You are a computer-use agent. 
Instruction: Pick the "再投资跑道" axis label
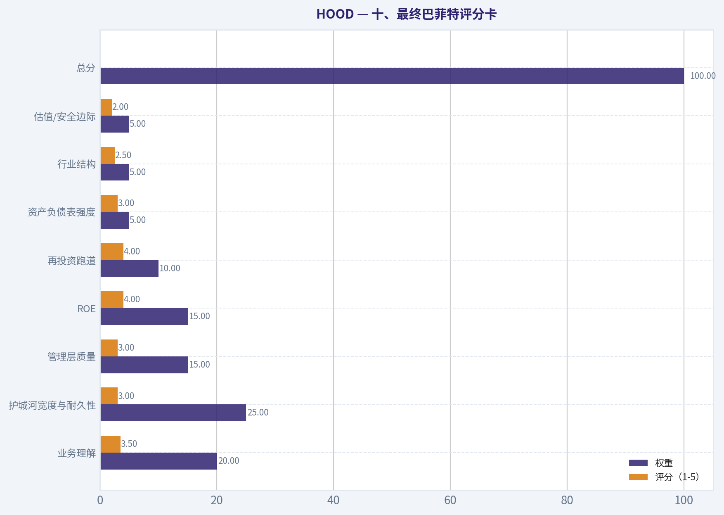pos(72,261)
